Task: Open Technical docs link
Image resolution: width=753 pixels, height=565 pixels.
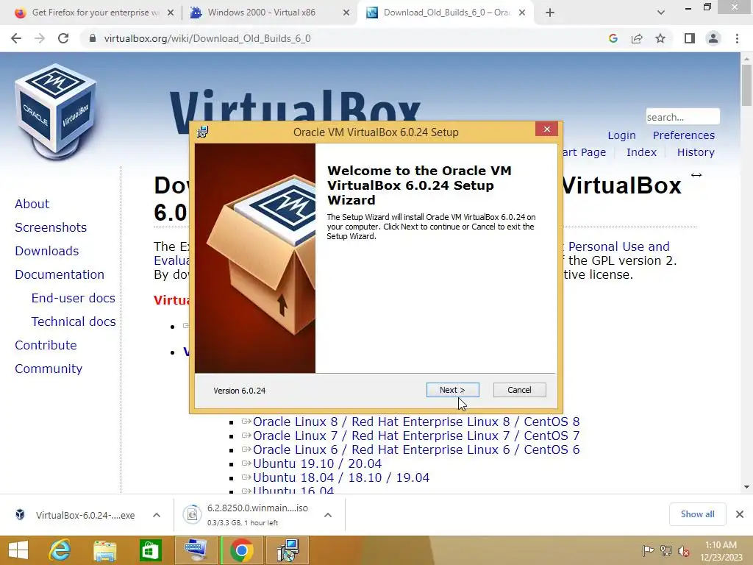Action: [x=74, y=321]
